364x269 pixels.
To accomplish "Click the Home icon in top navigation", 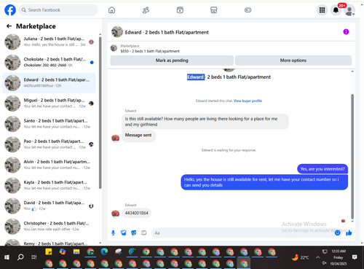I will pyautogui.click(x=111, y=10).
